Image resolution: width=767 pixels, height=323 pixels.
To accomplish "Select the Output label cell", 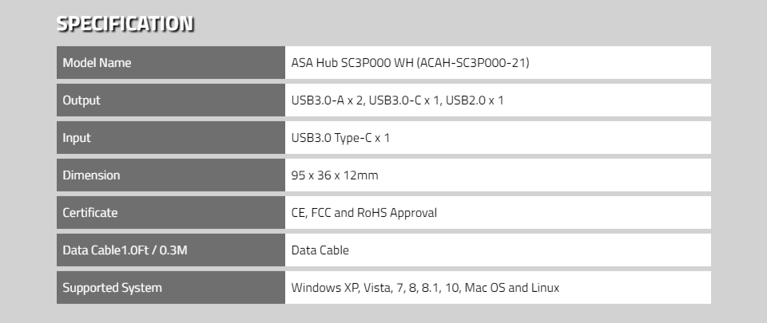I will [x=171, y=100].
